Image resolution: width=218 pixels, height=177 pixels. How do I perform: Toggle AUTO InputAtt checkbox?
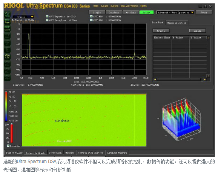(x=47, y=17)
